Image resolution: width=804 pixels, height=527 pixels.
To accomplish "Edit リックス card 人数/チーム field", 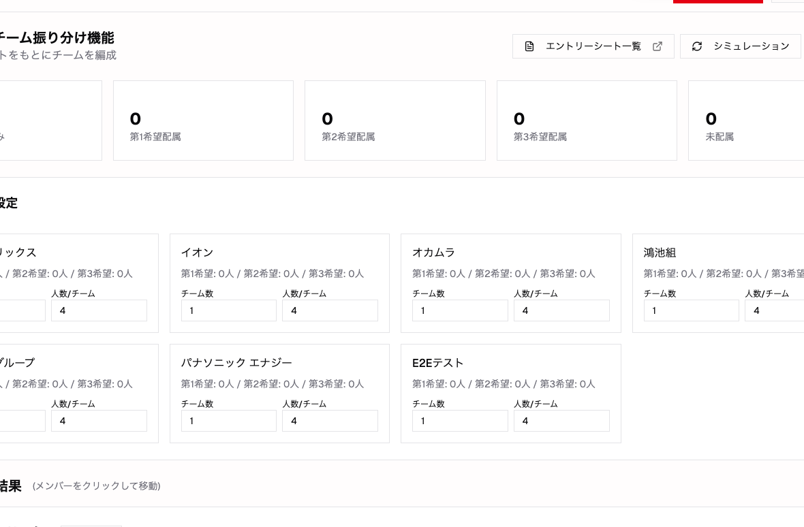I will coord(99,310).
